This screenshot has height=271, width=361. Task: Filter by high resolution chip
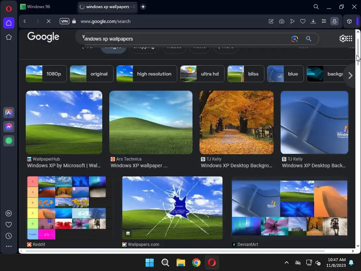coord(147,74)
